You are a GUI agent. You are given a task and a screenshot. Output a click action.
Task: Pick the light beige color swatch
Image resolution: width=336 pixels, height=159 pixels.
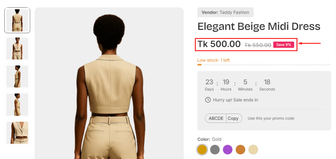coord(253,149)
